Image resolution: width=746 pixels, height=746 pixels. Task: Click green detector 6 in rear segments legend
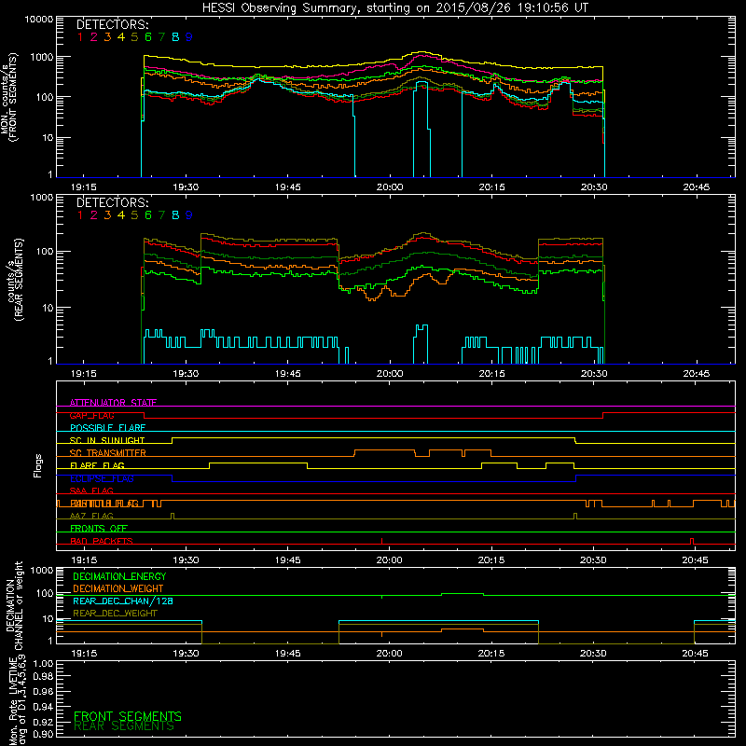(148, 215)
